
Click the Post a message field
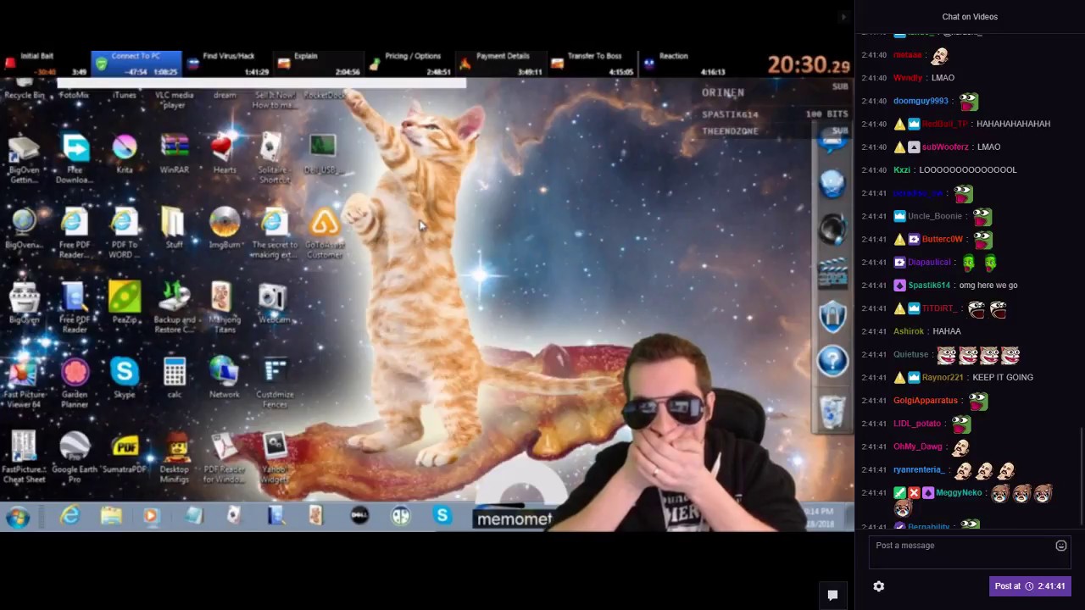970,551
